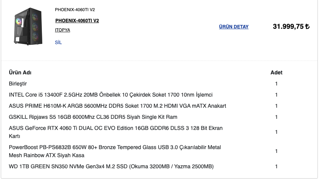The height and width of the screenshot is (179, 319).
Task: Select the Birleştir row
Action: [x=18, y=84]
